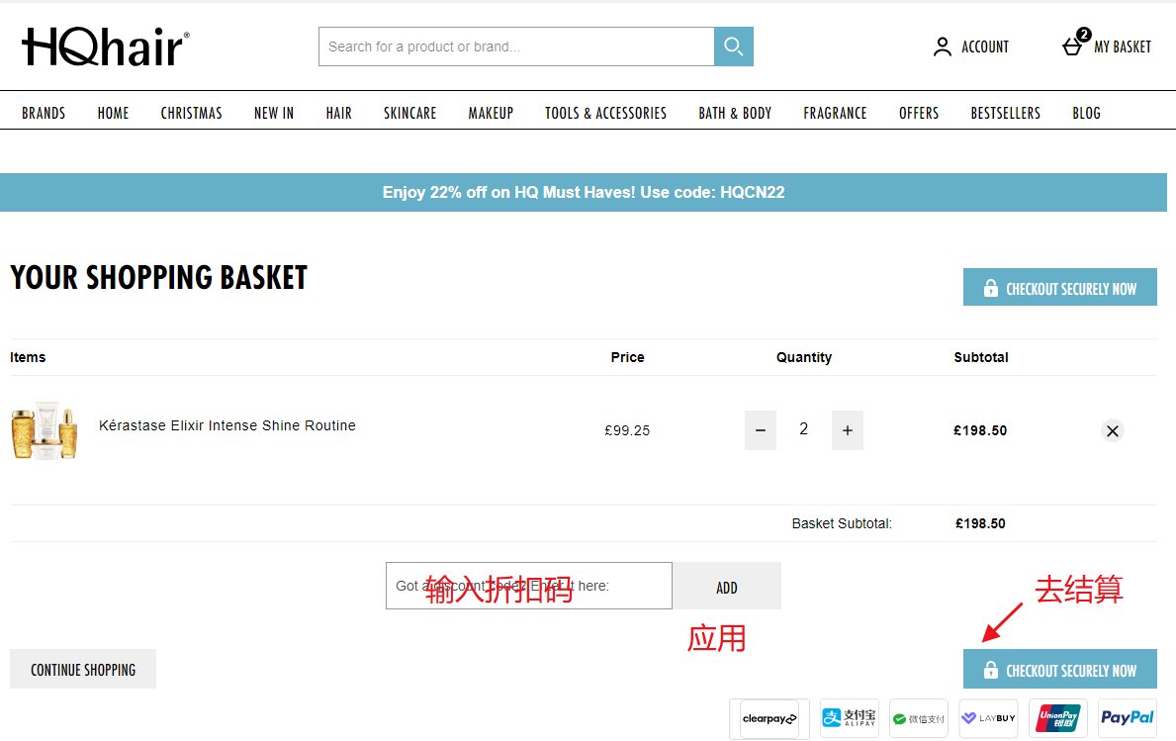Screen dimensions: 1176x741
Task: Select the PayPal payment icon
Action: tap(1128, 718)
